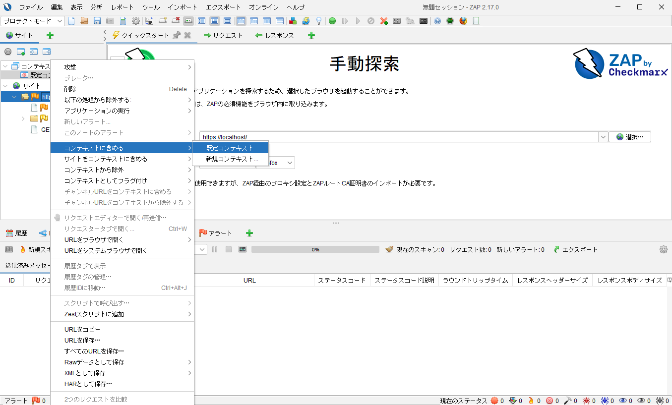Open options via the toolbar gear icon
This screenshot has width=672, height=405.
click(136, 21)
